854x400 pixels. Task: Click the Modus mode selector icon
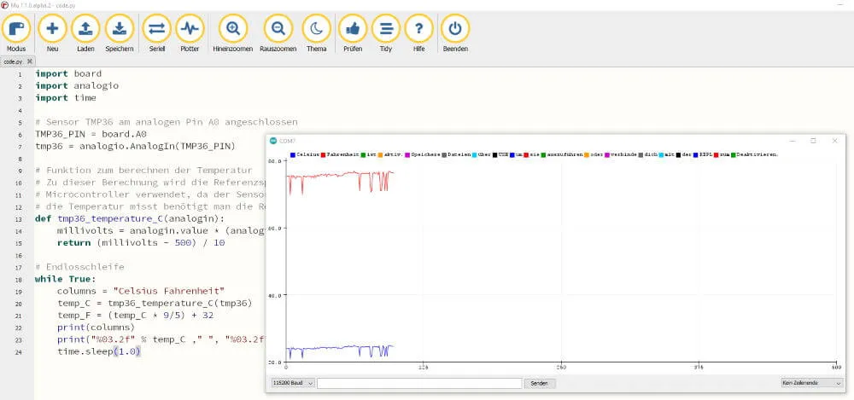click(x=16, y=28)
